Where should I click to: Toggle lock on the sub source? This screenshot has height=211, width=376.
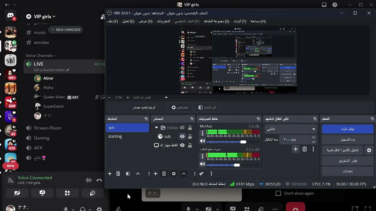coord(190,137)
